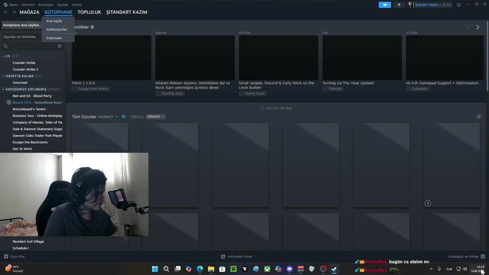Open the Arkadaşlar ve Sohbet chat icon
Viewport: 489px width, 275px height.
coord(483,257)
